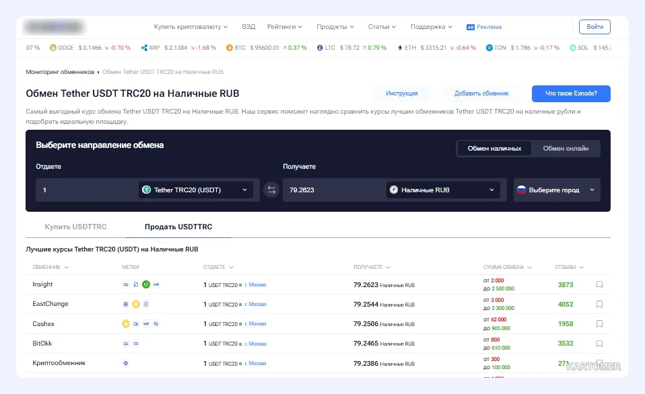The width and height of the screenshot is (645, 394).
Task: Bookmark the Insight exchanger row
Action: [x=599, y=284]
